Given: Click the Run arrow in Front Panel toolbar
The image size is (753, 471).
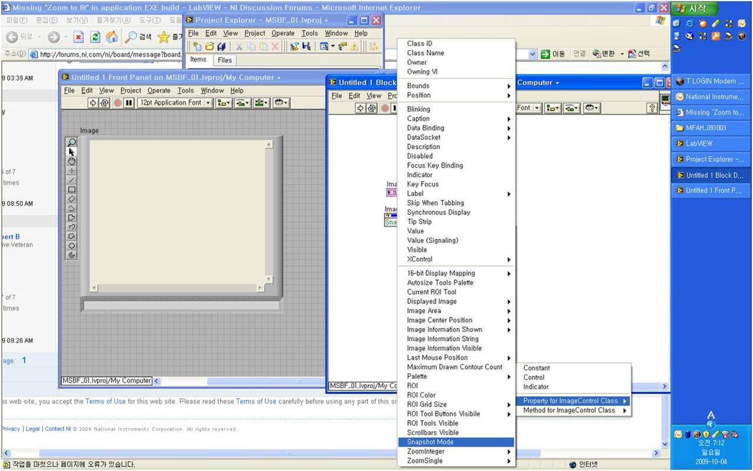Looking at the screenshot, I should tap(93, 103).
